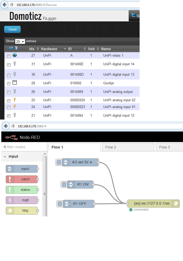The image size is (183, 261).
Task: Switch to the Flow 2 tab
Action: [x=128, y=147]
